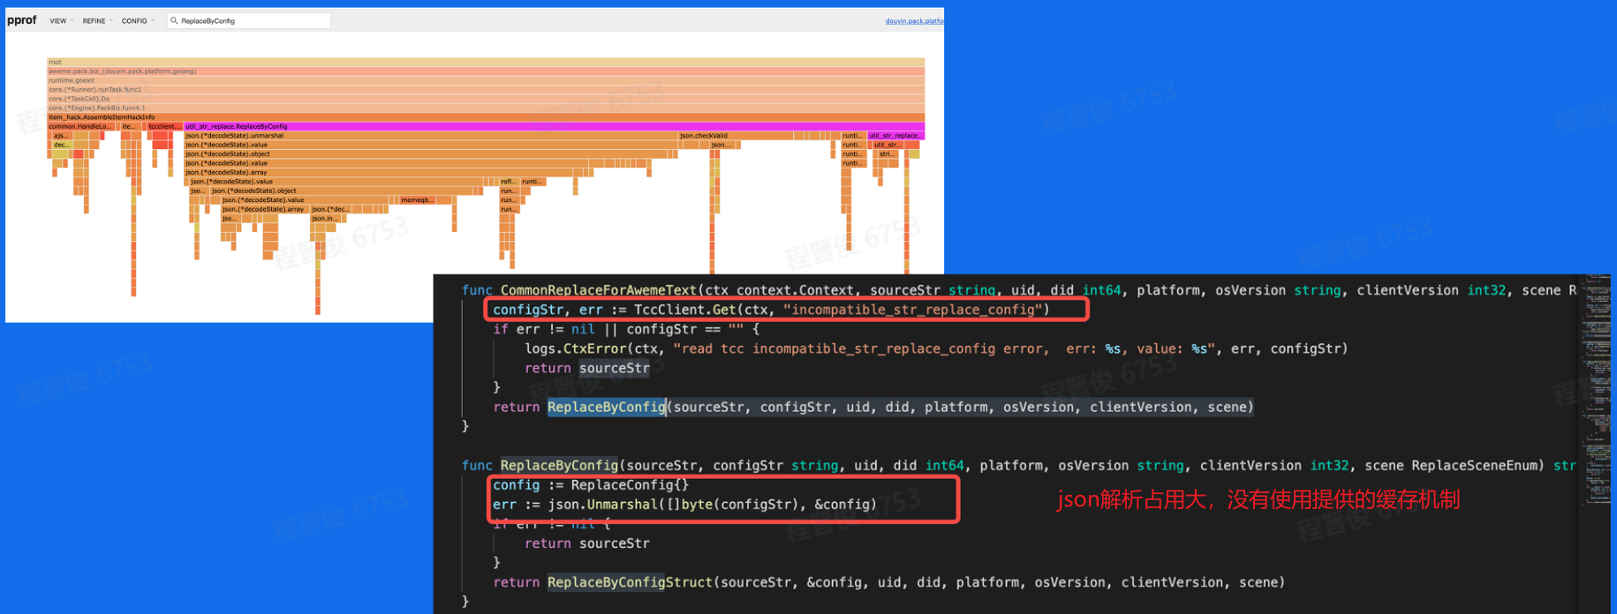This screenshot has width=1617, height=614.
Task: Open the douyin.pack.platform link
Action: point(913,21)
